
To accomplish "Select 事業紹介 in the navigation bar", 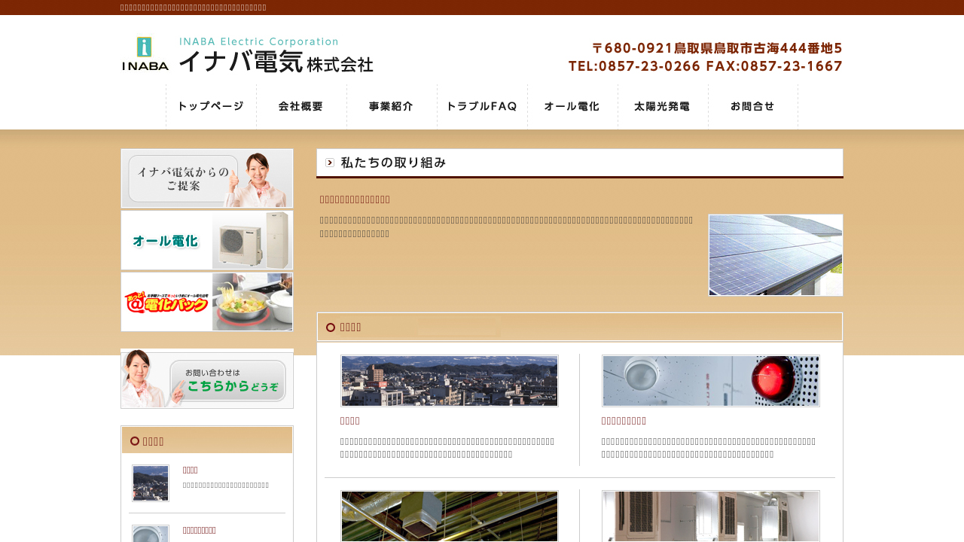I will (x=392, y=106).
